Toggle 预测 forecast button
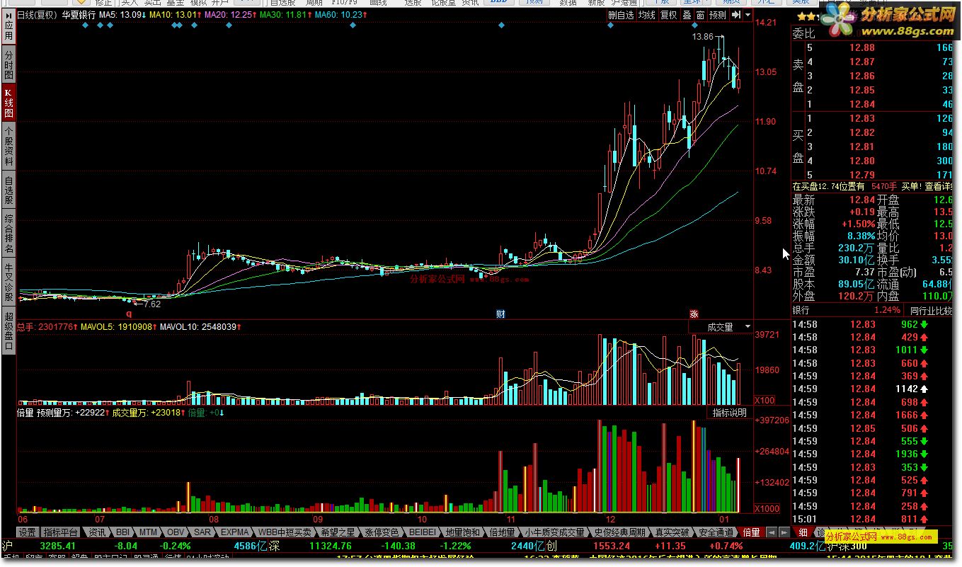Viewport: 962px width, 567px height. click(718, 14)
